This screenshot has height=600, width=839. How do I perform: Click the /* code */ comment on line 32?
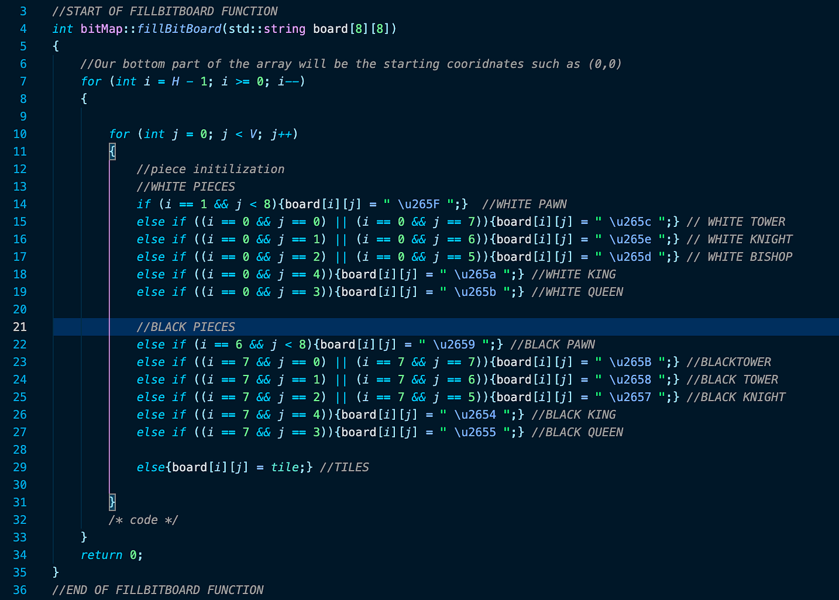click(143, 520)
